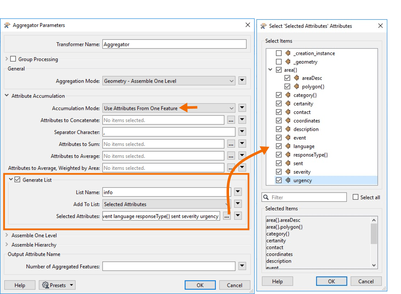The height and width of the screenshot is (294, 401).
Task: Enable the Group Processing checkbox
Action: [x=13, y=59]
